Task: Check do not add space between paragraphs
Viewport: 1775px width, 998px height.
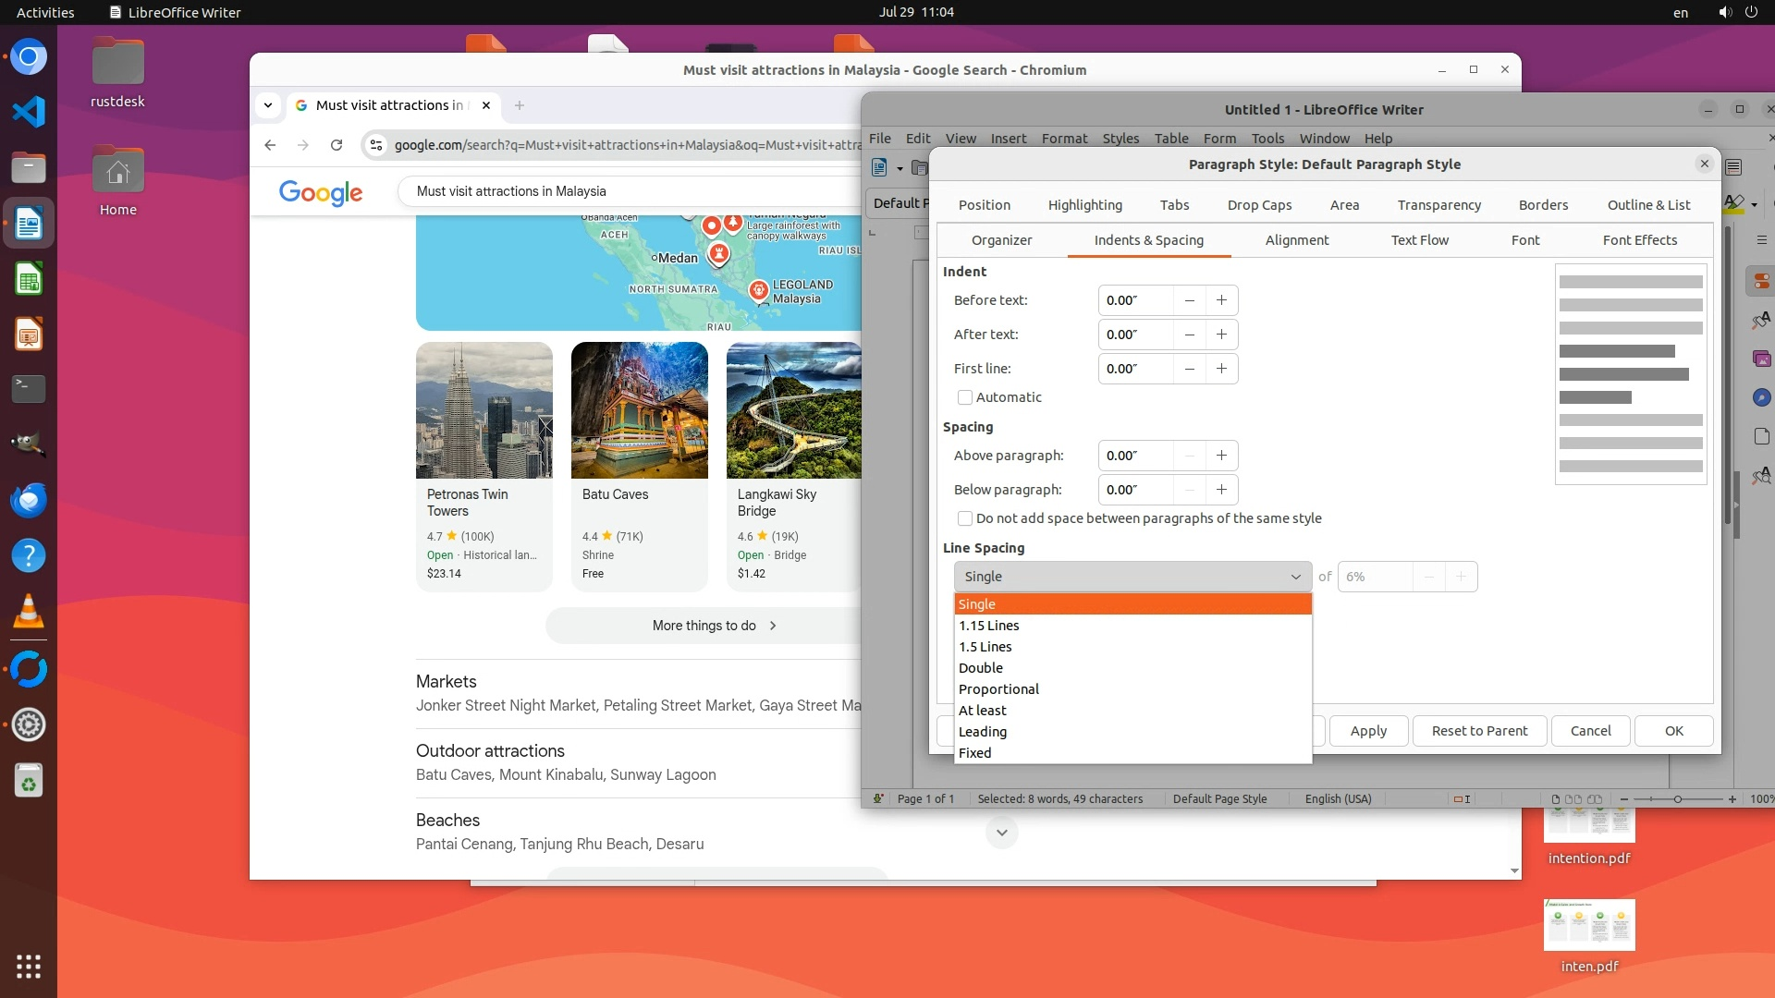Action: click(965, 518)
